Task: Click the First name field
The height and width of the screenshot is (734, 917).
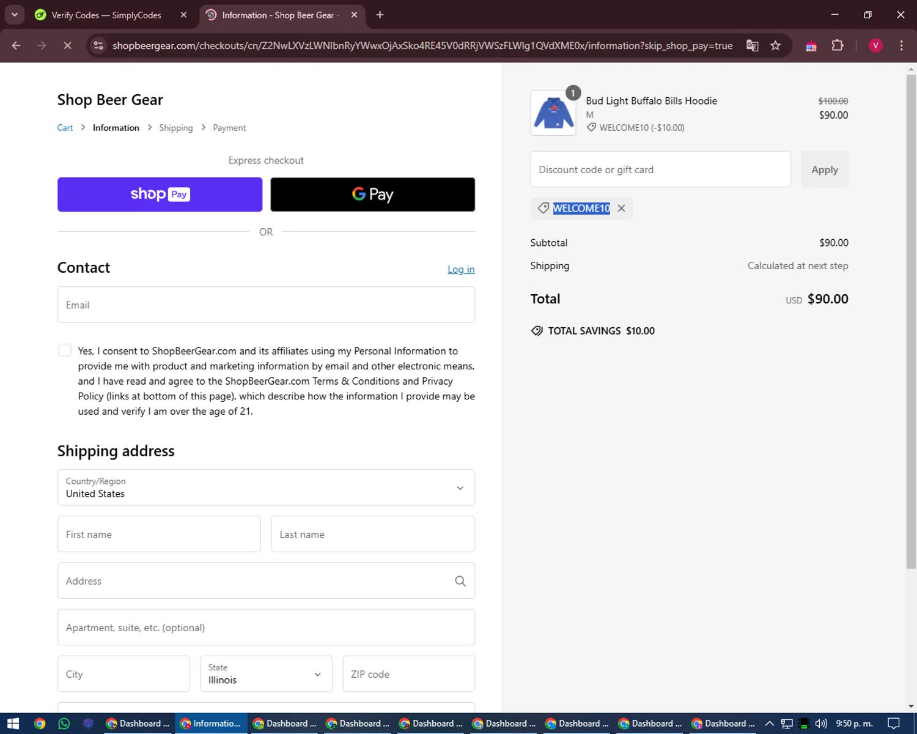Action: point(159,534)
